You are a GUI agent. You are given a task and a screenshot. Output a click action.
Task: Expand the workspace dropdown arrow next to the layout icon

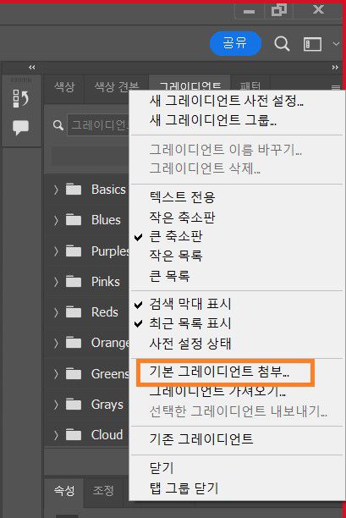(x=336, y=44)
